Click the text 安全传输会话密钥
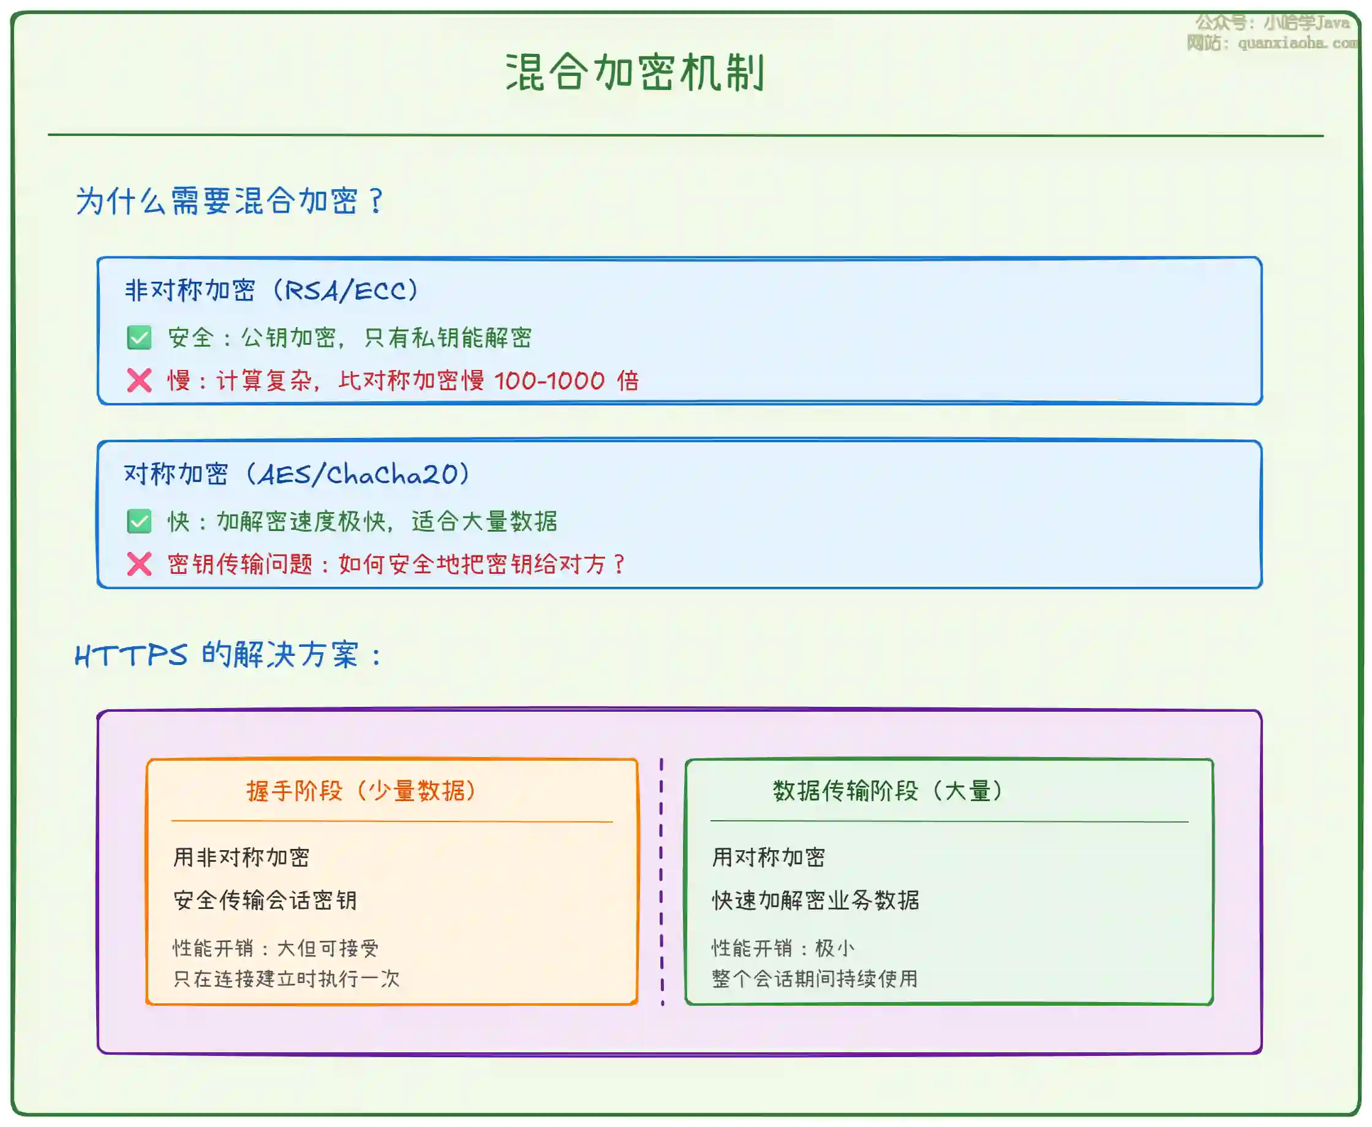 coord(265,900)
